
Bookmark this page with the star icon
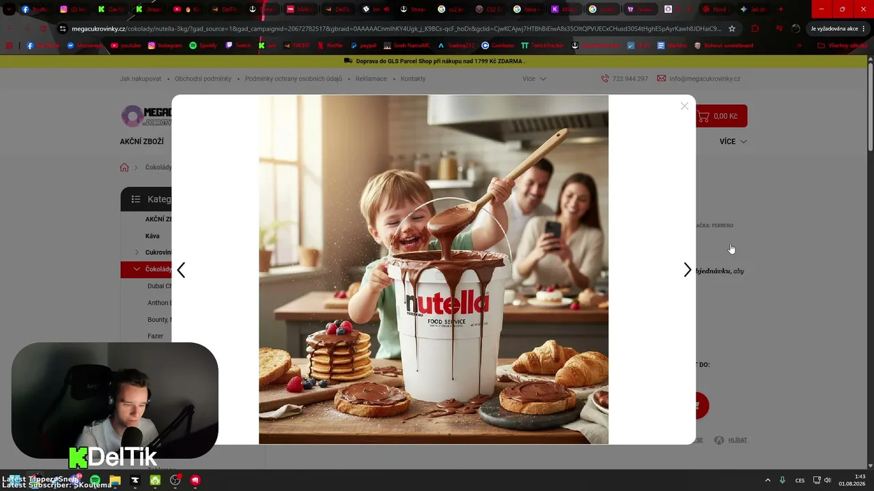pyautogui.click(x=732, y=29)
